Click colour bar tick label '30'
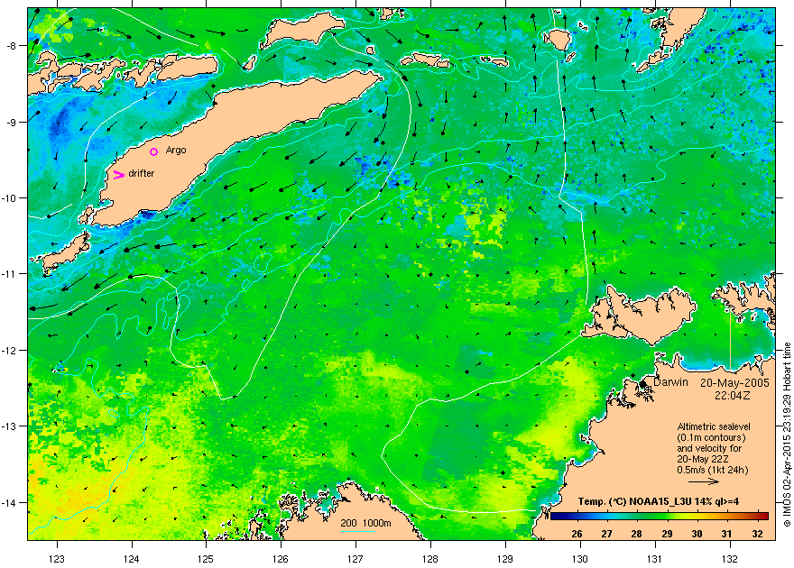Viewport: 794px width, 568px height. tap(697, 534)
